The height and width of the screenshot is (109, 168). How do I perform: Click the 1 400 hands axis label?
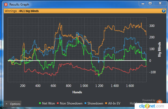point(115,86)
